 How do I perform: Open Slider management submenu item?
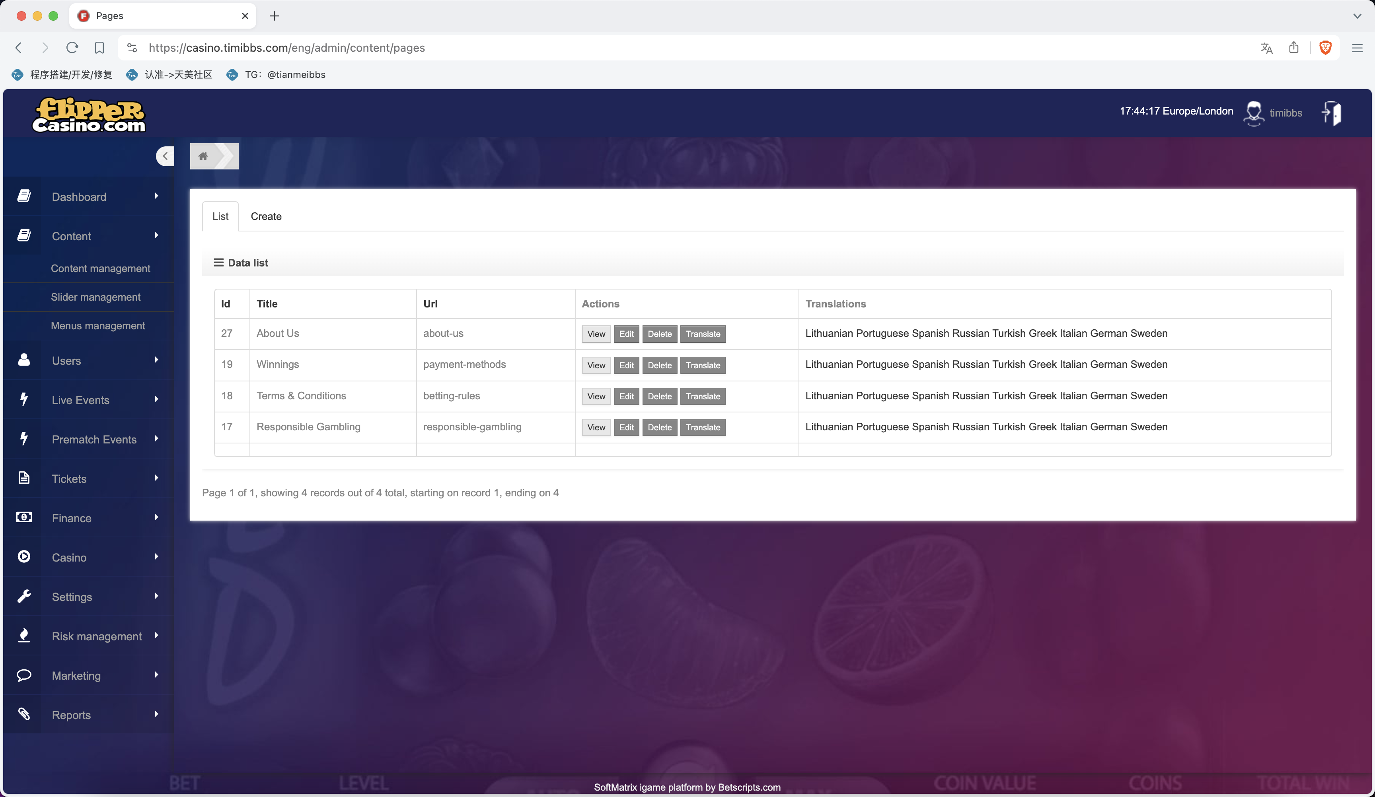pos(95,297)
